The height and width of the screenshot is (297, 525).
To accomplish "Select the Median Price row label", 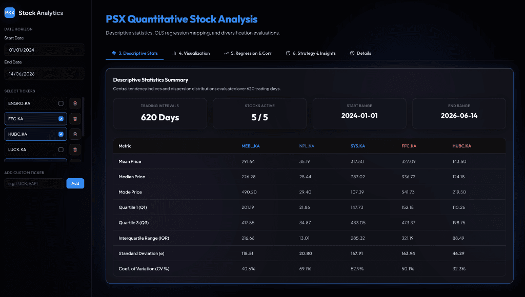I will pyautogui.click(x=132, y=177).
